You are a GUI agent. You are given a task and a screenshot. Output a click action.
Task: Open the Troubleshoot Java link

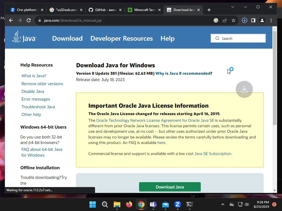tap(38, 107)
